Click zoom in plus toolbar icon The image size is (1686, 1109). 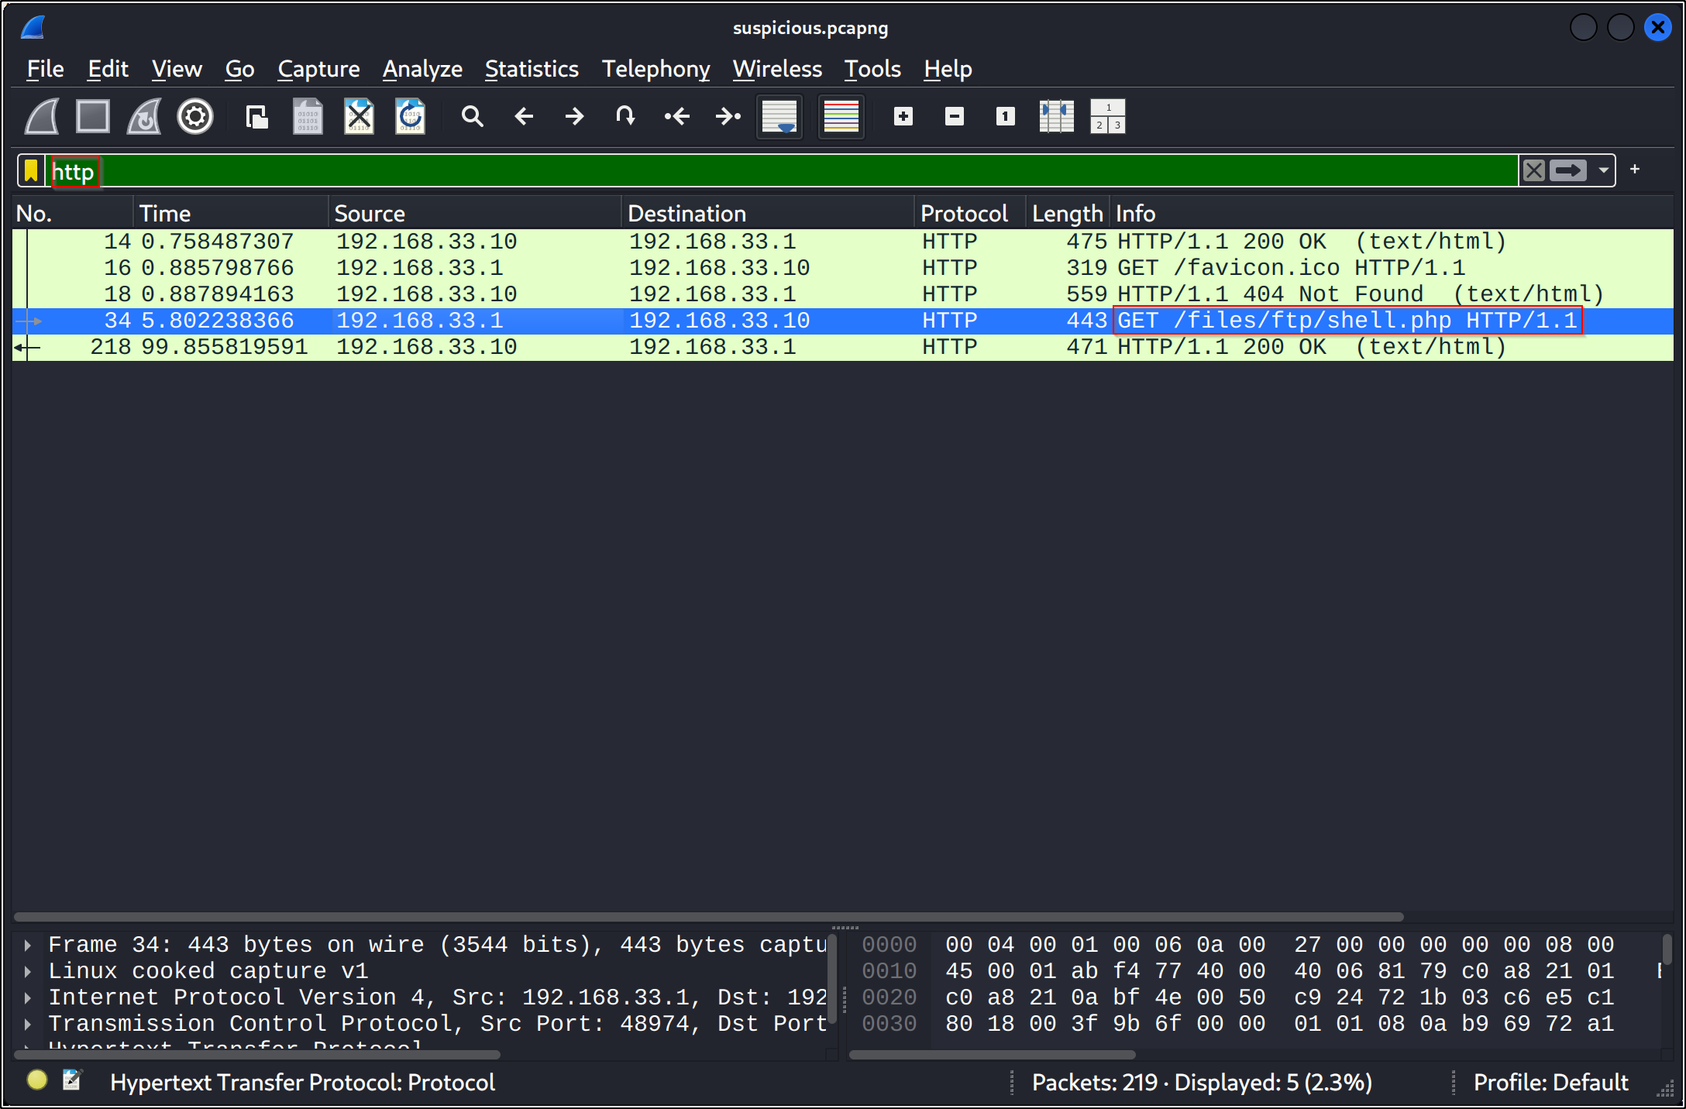903,117
